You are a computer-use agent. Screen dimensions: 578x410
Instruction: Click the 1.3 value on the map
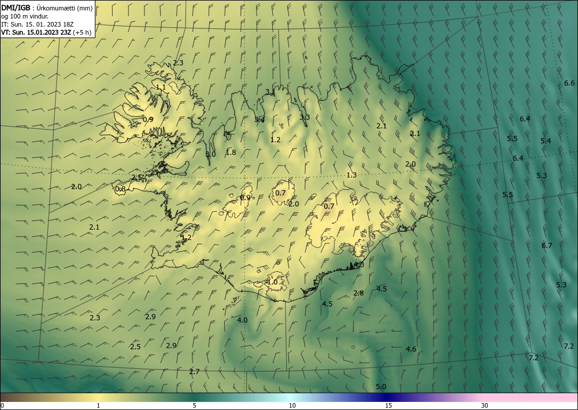[351, 175]
